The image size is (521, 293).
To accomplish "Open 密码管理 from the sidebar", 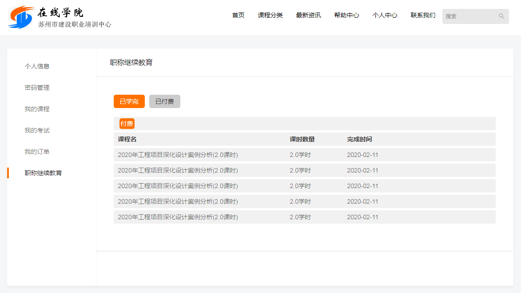I will click(x=37, y=88).
